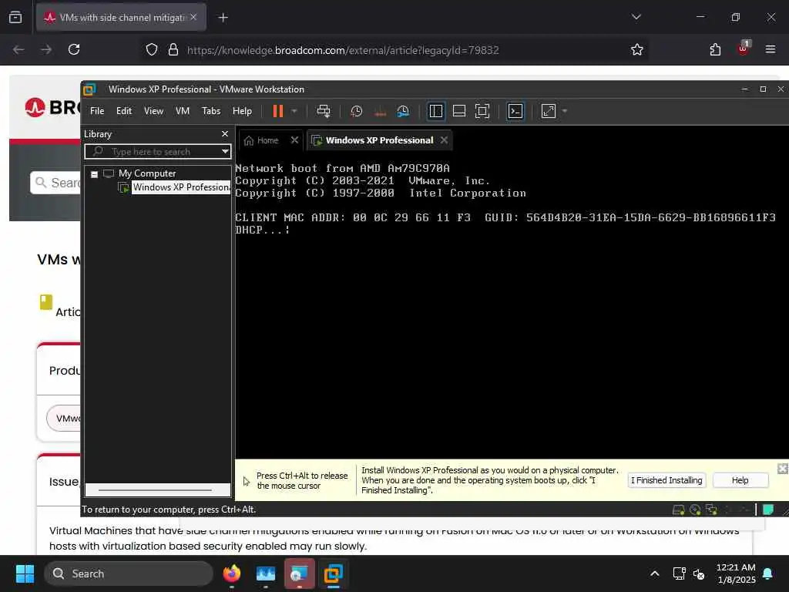Open the Windows Start menu
789x592 pixels.
[25, 573]
